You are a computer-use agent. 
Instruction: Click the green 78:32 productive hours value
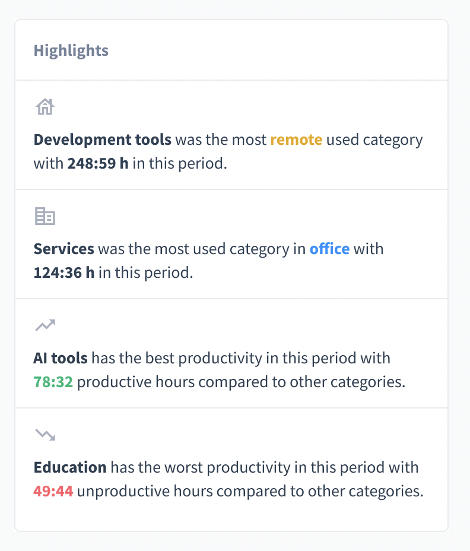tap(53, 382)
